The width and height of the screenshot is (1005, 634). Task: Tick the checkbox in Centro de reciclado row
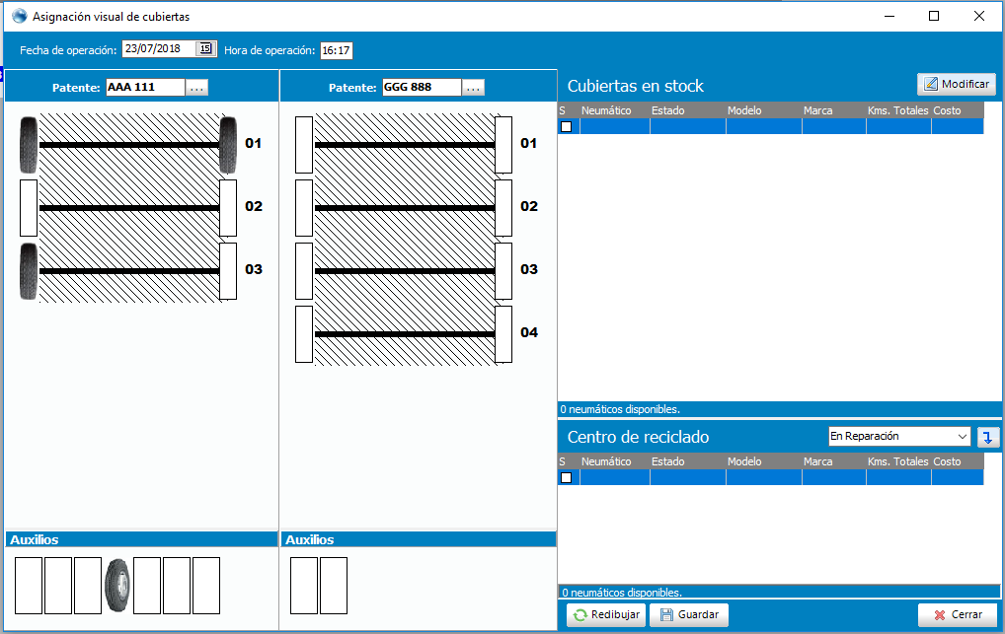[x=567, y=478]
